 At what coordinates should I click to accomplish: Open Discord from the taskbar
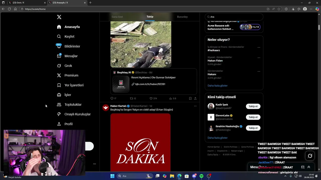194,176
